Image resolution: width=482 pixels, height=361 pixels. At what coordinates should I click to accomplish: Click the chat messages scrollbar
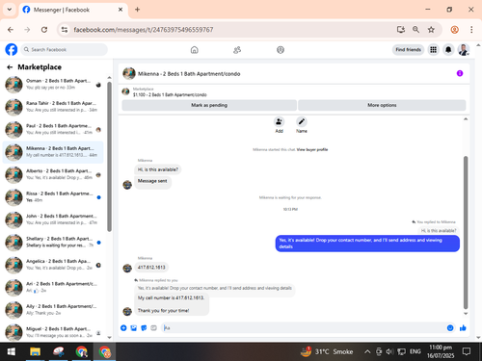pos(466,233)
